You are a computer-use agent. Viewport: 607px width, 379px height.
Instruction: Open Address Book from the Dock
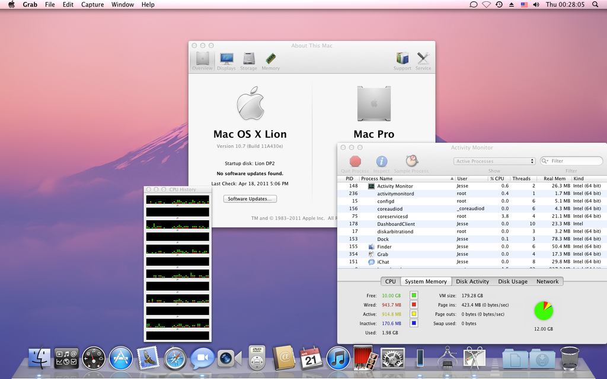click(284, 358)
